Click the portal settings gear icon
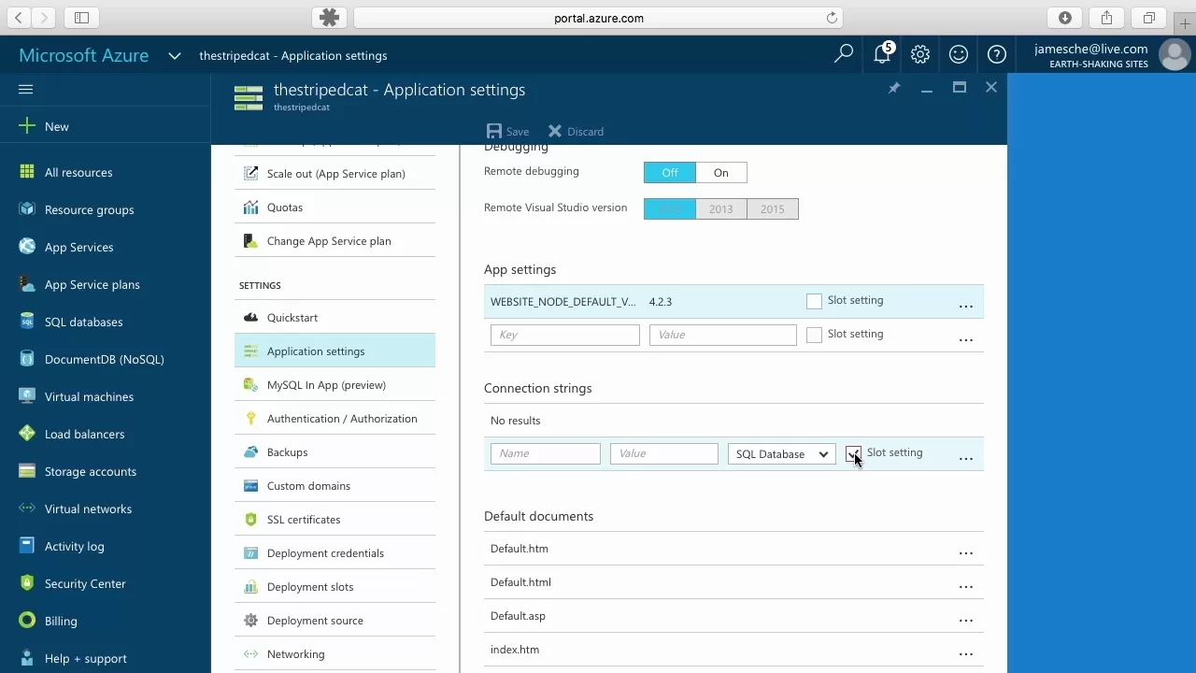This screenshot has width=1196, height=673. pos(920,54)
